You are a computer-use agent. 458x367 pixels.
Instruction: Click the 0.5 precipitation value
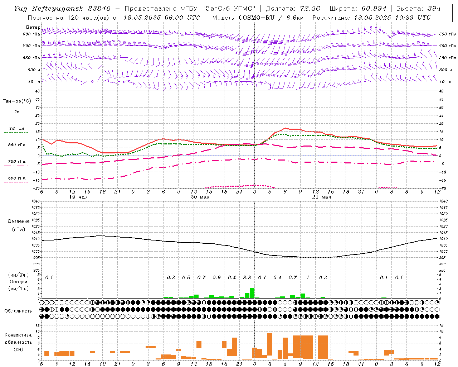(186, 278)
